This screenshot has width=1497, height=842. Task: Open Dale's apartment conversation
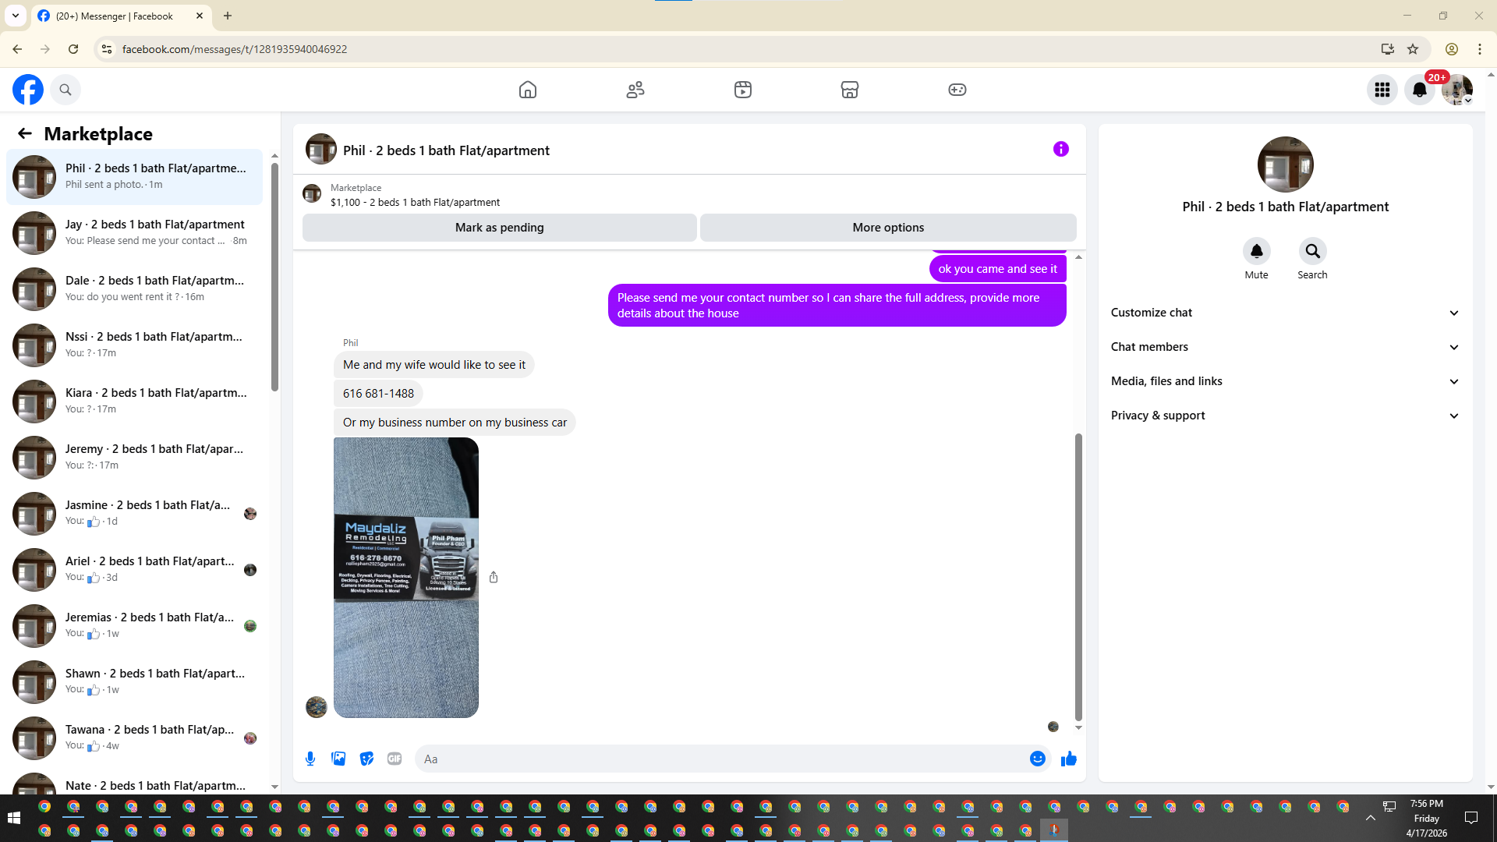click(x=136, y=288)
